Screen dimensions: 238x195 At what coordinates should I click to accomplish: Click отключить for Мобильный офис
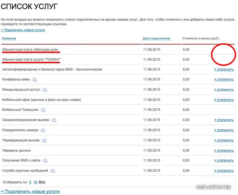224,100
